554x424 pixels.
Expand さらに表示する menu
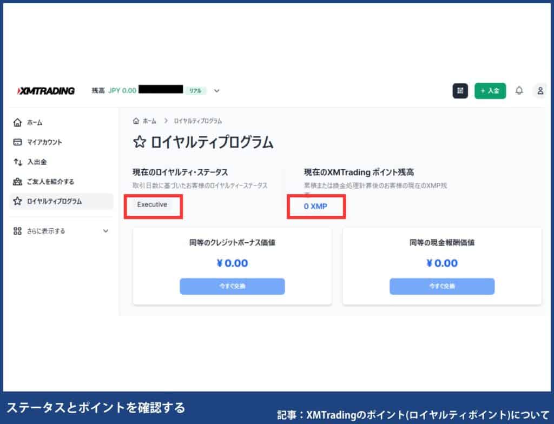coord(61,231)
